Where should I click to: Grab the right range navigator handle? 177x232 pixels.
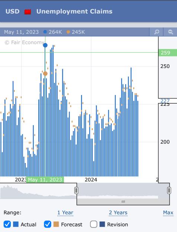click(169, 190)
